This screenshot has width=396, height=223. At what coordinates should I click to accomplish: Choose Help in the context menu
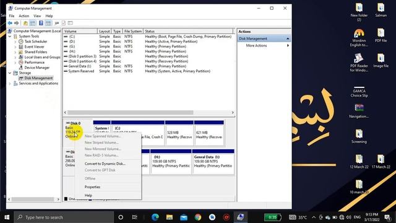(x=88, y=196)
